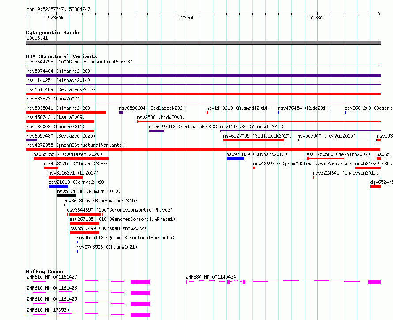Open variant nsv5706558 (Chuang2021)

pyautogui.click(x=107, y=247)
